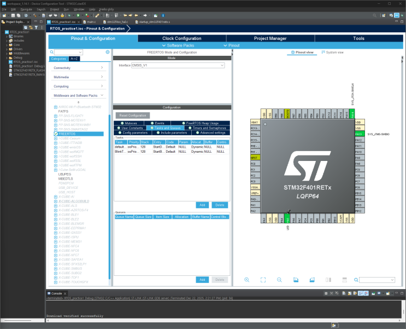Switch category list to A->Z view
The width and height of the screenshot is (406, 329).
coord(74,59)
